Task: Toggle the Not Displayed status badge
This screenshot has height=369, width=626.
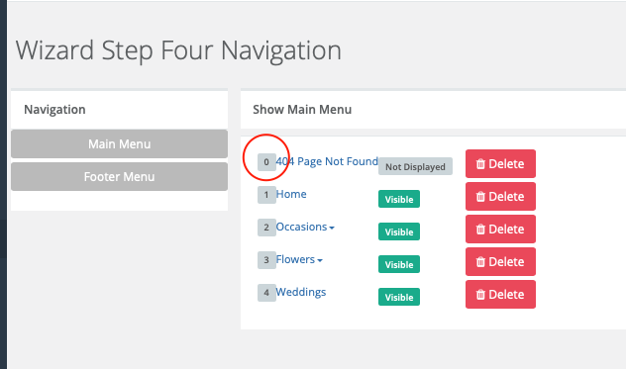Action: click(415, 167)
